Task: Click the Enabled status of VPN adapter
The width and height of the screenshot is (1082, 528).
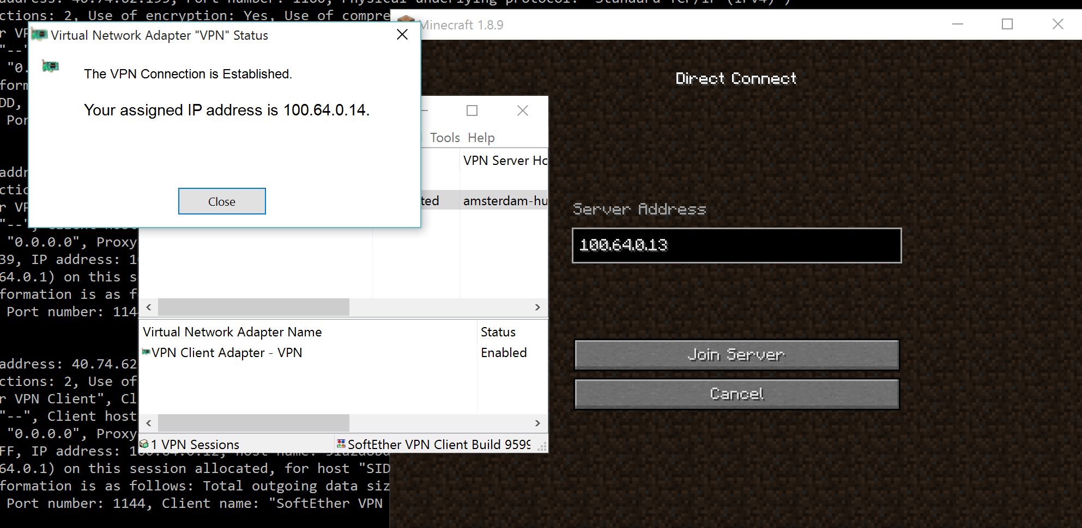Action: click(x=504, y=353)
